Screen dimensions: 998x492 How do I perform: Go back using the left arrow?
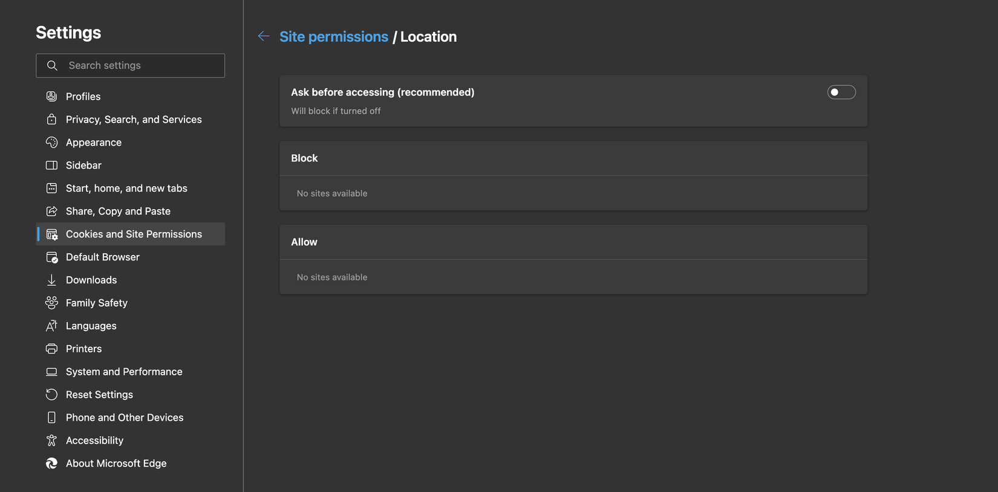263,36
